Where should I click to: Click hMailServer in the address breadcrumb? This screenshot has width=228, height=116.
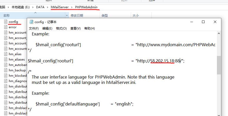60,7
